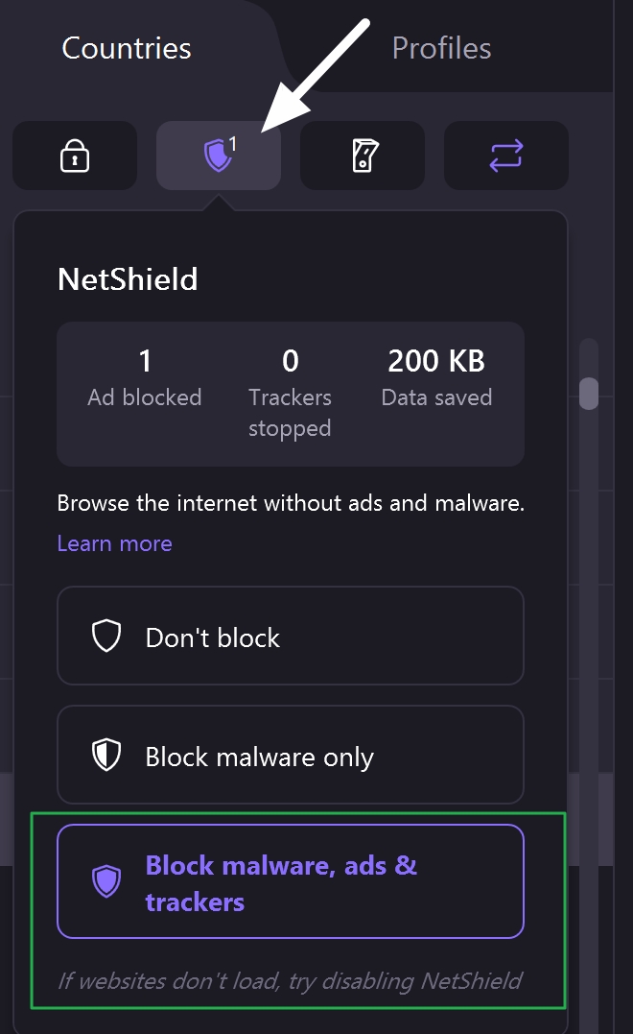Viewport: 633px width, 1034px height.
Task: Click the "Ad blocked" counter
Action: [145, 378]
